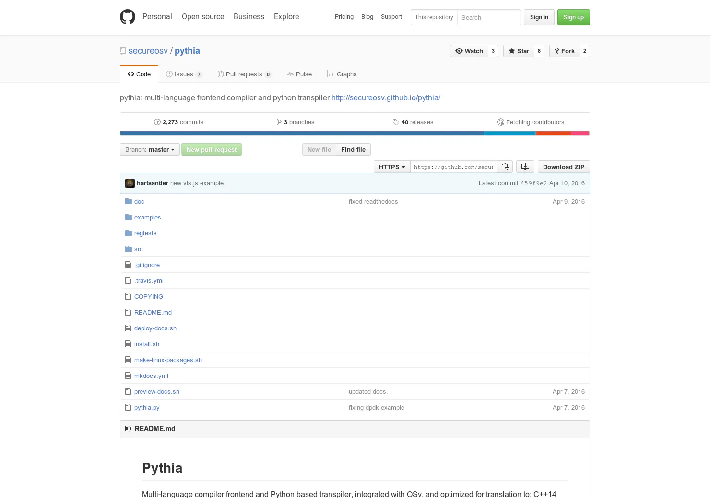Click the examples folder icon

point(129,217)
